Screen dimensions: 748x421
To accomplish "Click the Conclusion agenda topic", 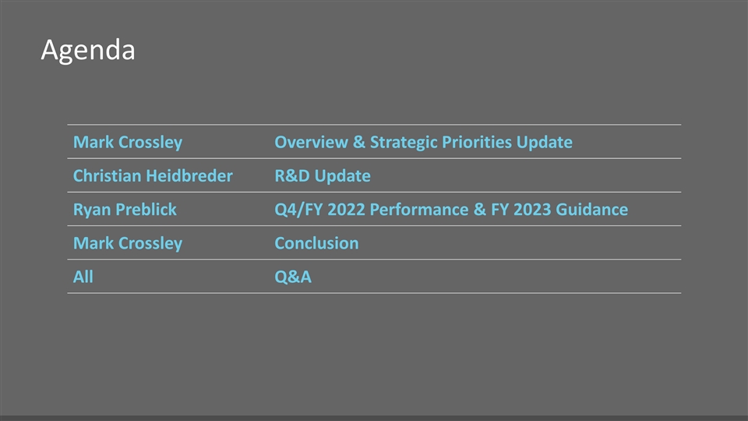I will click(316, 243).
